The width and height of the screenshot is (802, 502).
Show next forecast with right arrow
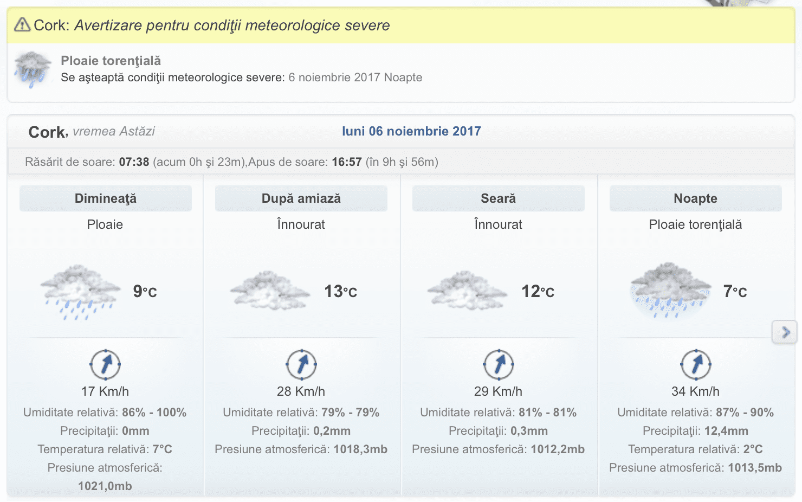tap(785, 332)
